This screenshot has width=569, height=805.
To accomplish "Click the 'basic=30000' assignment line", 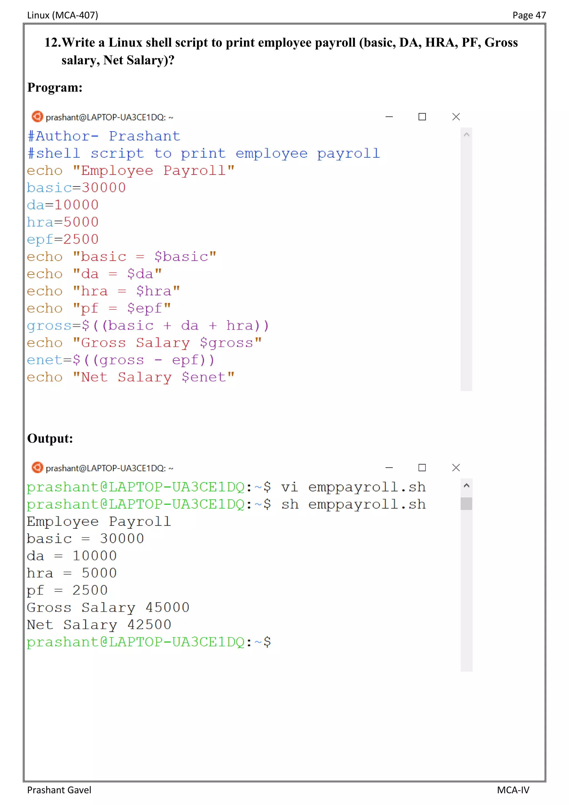I will point(76,188).
